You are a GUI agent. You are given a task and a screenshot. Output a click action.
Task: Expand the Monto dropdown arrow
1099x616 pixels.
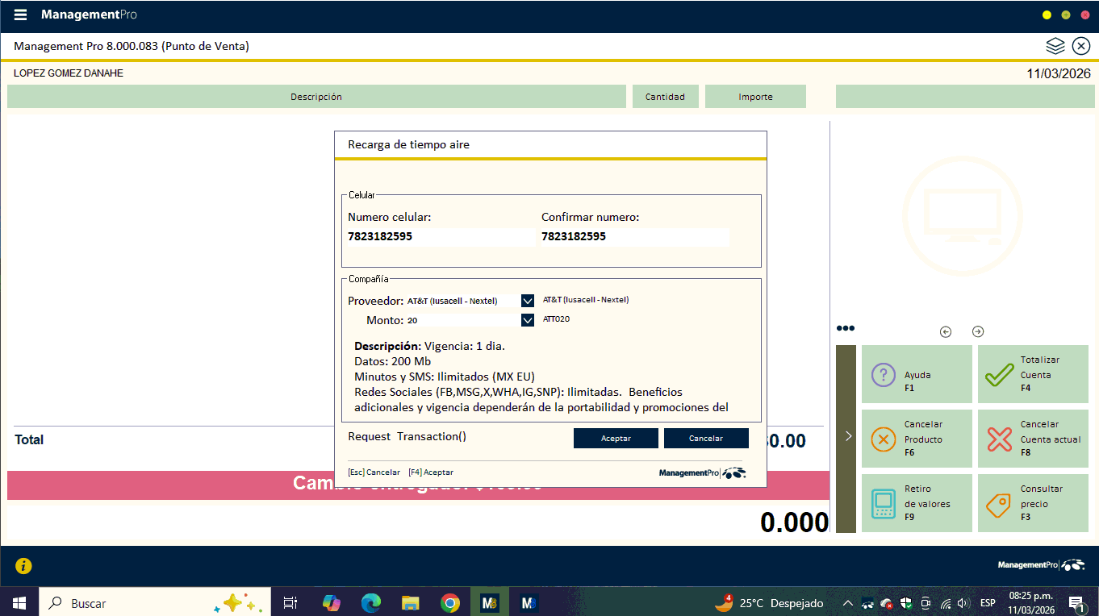click(528, 320)
